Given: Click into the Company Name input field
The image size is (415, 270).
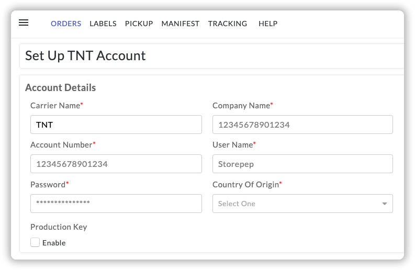Looking at the screenshot, I should pos(302,125).
